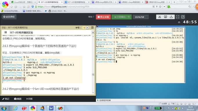Toggle the eye icon beside the timer
This screenshot has width=198, height=111.
pyautogui.click(x=179, y=22)
